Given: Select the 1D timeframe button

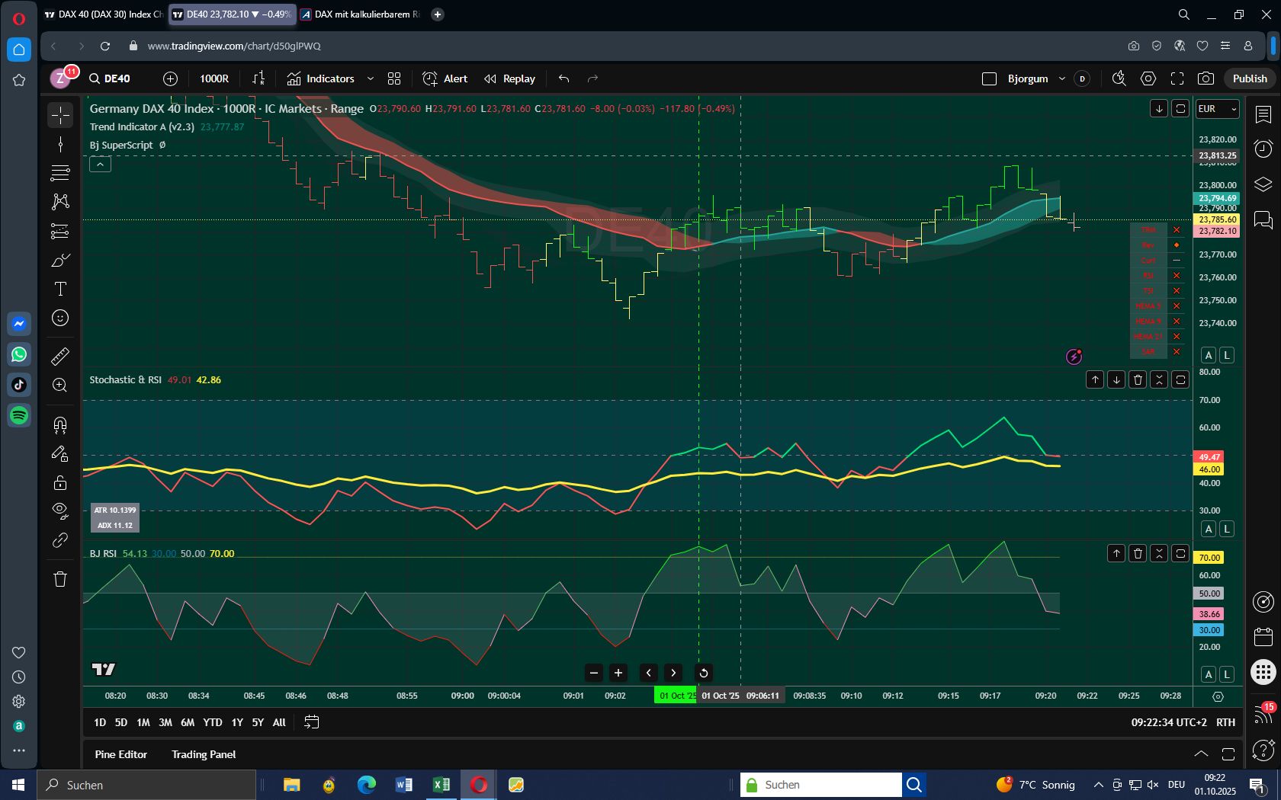Looking at the screenshot, I should 98,722.
